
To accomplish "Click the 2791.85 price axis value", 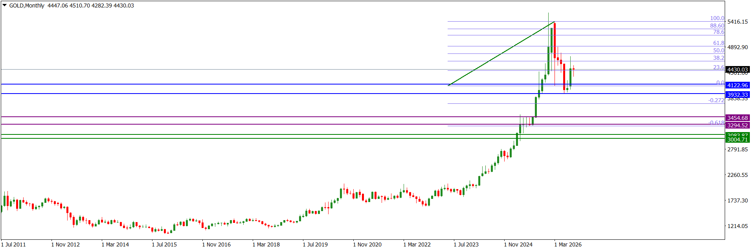I will (x=738, y=149).
